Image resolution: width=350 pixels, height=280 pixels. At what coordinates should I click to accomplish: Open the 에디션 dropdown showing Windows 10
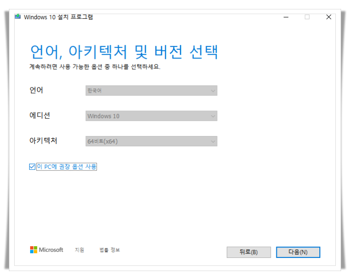pos(151,116)
